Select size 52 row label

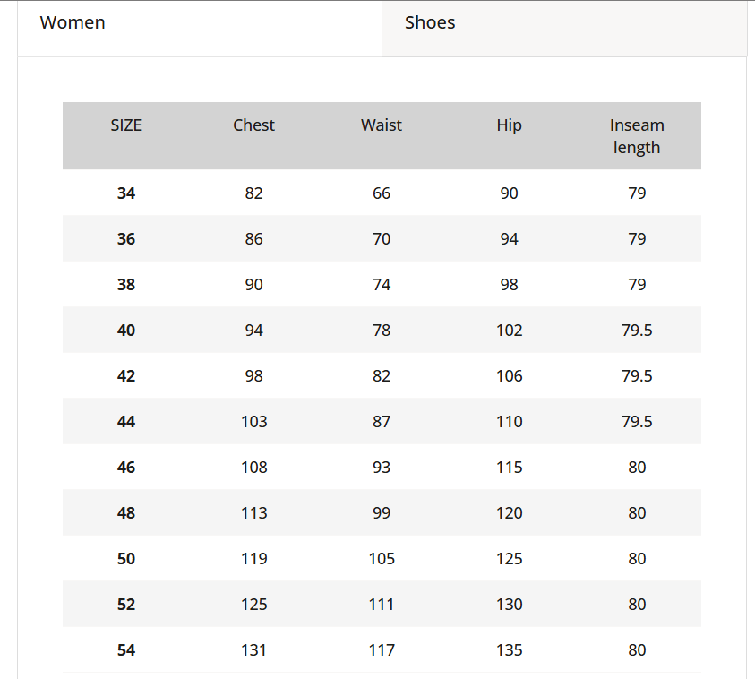(126, 605)
